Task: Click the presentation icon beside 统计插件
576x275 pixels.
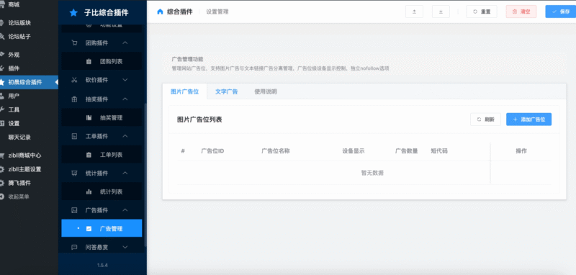Action: click(74, 173)
